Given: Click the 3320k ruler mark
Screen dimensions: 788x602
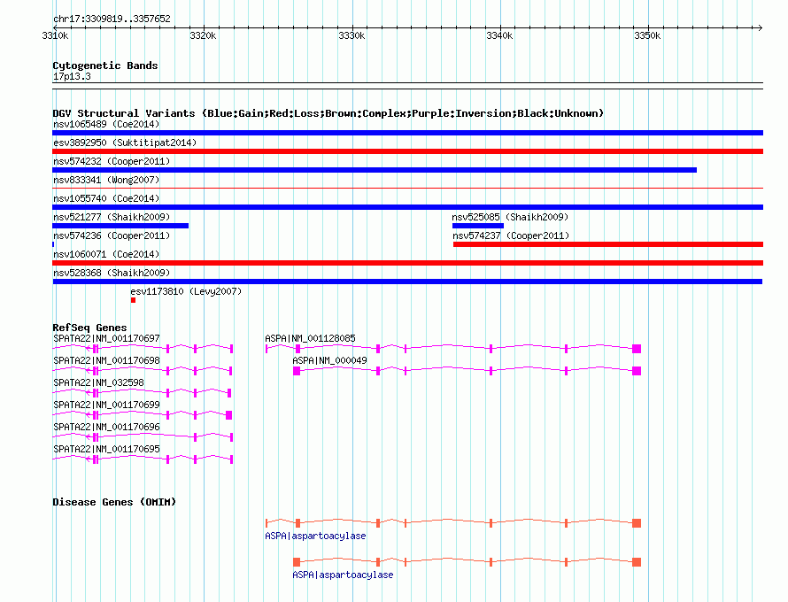Looking at the screenshot, I should coord(203,35).
